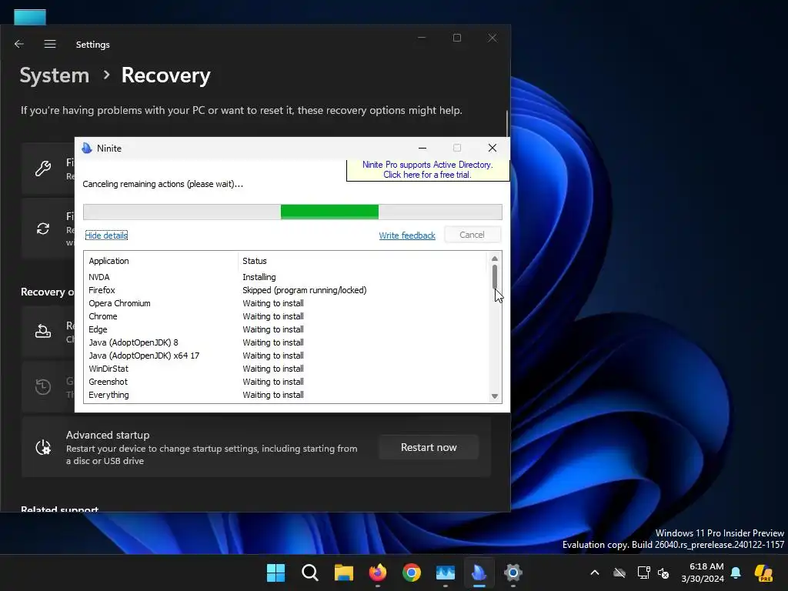Open the Copilot preview icon
Image resolution: width=788 pixels, height=591 pixels.
click(763, 573)
